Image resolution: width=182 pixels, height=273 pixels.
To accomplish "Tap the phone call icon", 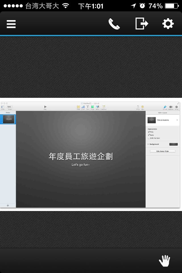I will point(114,24).
